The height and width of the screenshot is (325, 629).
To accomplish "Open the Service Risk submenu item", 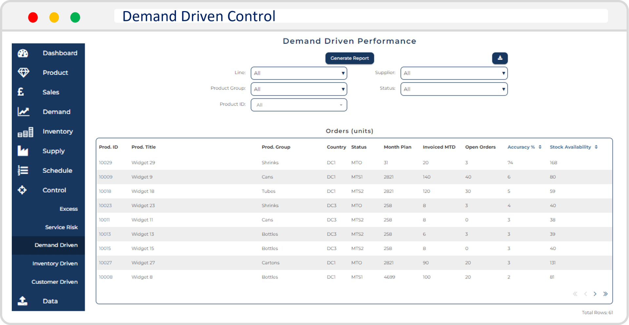I will [x=61, y=227].
